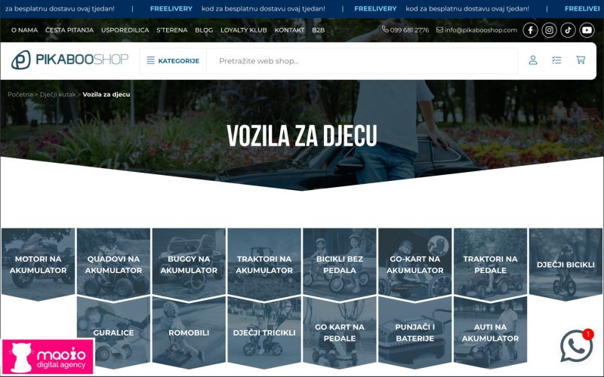604x377 pixels.
Task: Select the Motori na akumulator category tile
Action: [38, 264]
